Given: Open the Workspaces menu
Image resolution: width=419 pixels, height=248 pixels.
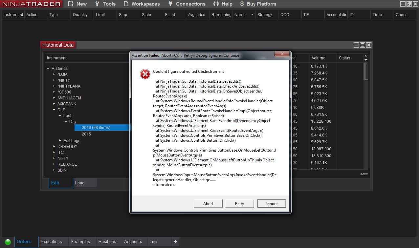Looking at the screenshot, I should click(x=142, y=4).
